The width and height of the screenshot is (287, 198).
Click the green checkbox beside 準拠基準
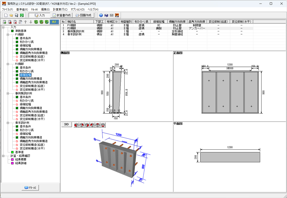(x=12, y=31)
